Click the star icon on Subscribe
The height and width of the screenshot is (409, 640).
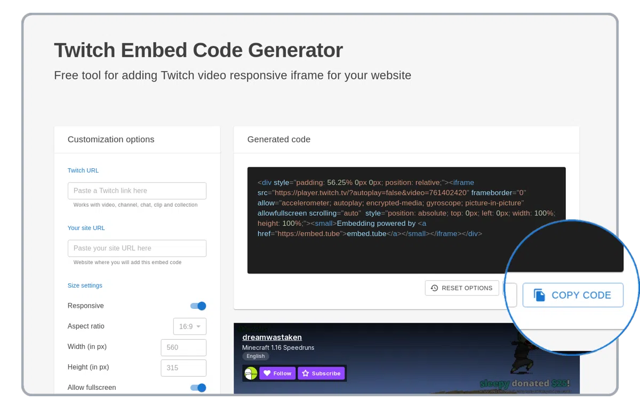tap(305, 373)
